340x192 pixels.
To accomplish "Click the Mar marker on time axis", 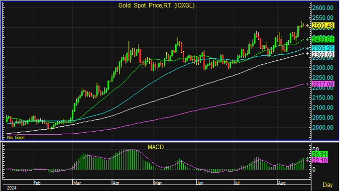I will (x=77, y=183).
